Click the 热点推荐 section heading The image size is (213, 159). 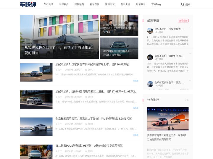pyautogui.click(x=153, y=100)
